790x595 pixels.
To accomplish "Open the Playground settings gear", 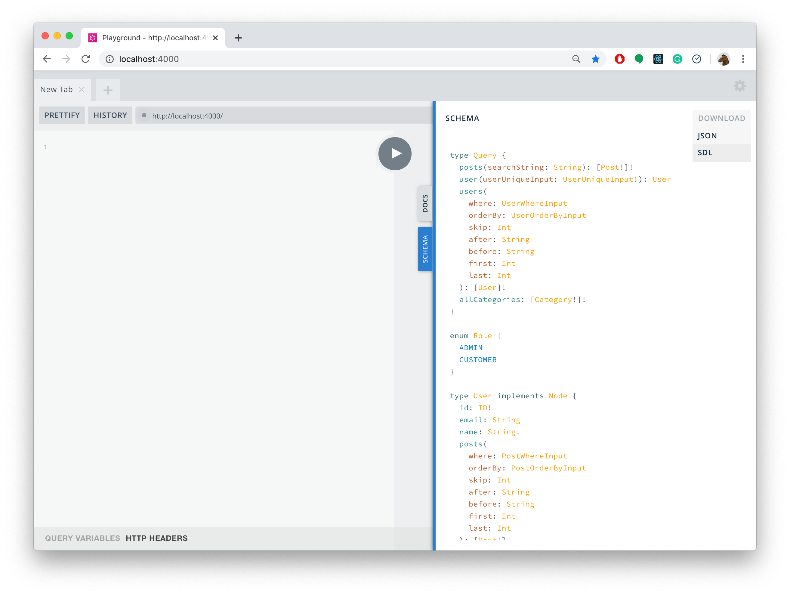I will tap(740, 86).
